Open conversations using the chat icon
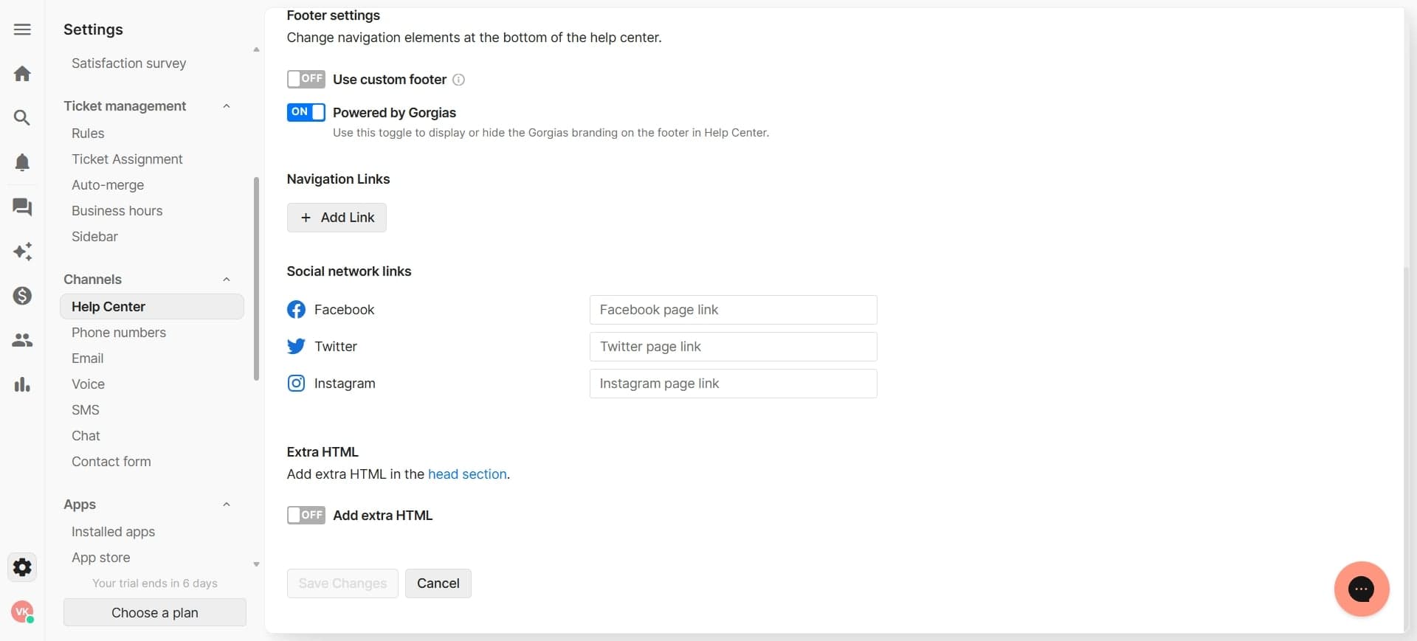The width and height of the screenshot is (1417, 641). [22, 207]
